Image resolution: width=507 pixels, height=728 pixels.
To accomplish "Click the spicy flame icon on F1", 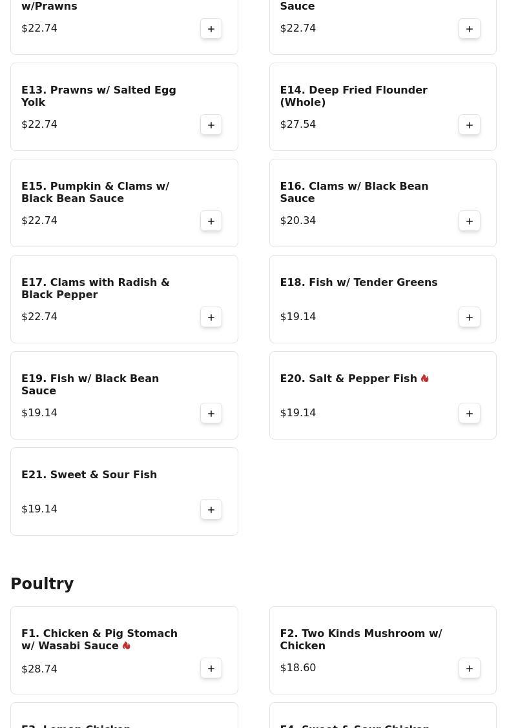I will click(x=127, y=646).
